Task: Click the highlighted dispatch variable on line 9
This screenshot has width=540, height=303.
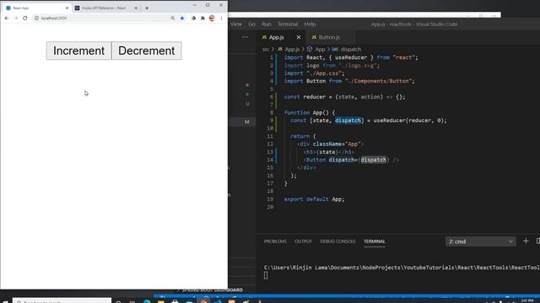Action: click(348, 120)
